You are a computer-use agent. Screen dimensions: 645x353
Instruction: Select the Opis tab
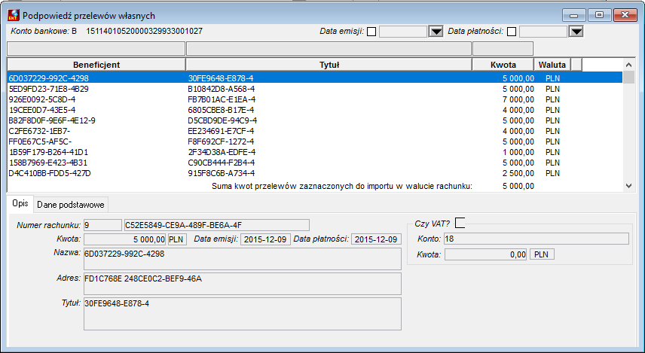[20, 203]
